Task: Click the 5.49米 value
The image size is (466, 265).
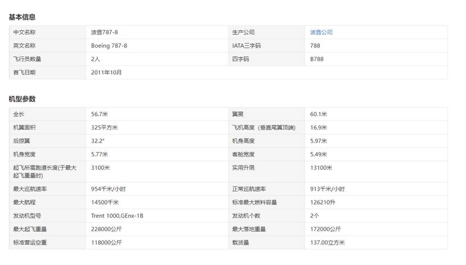Action: pos(319,154)
